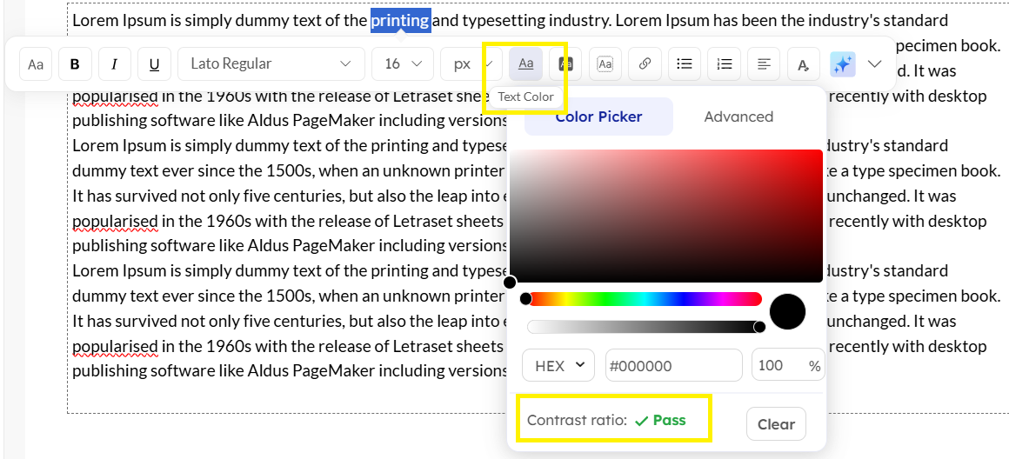Open the font size 16 dropdown
This screenshot has width=1009, height=459.
402,63
